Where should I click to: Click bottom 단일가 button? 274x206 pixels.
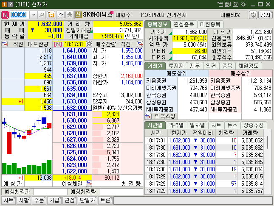tap(88, 200)
